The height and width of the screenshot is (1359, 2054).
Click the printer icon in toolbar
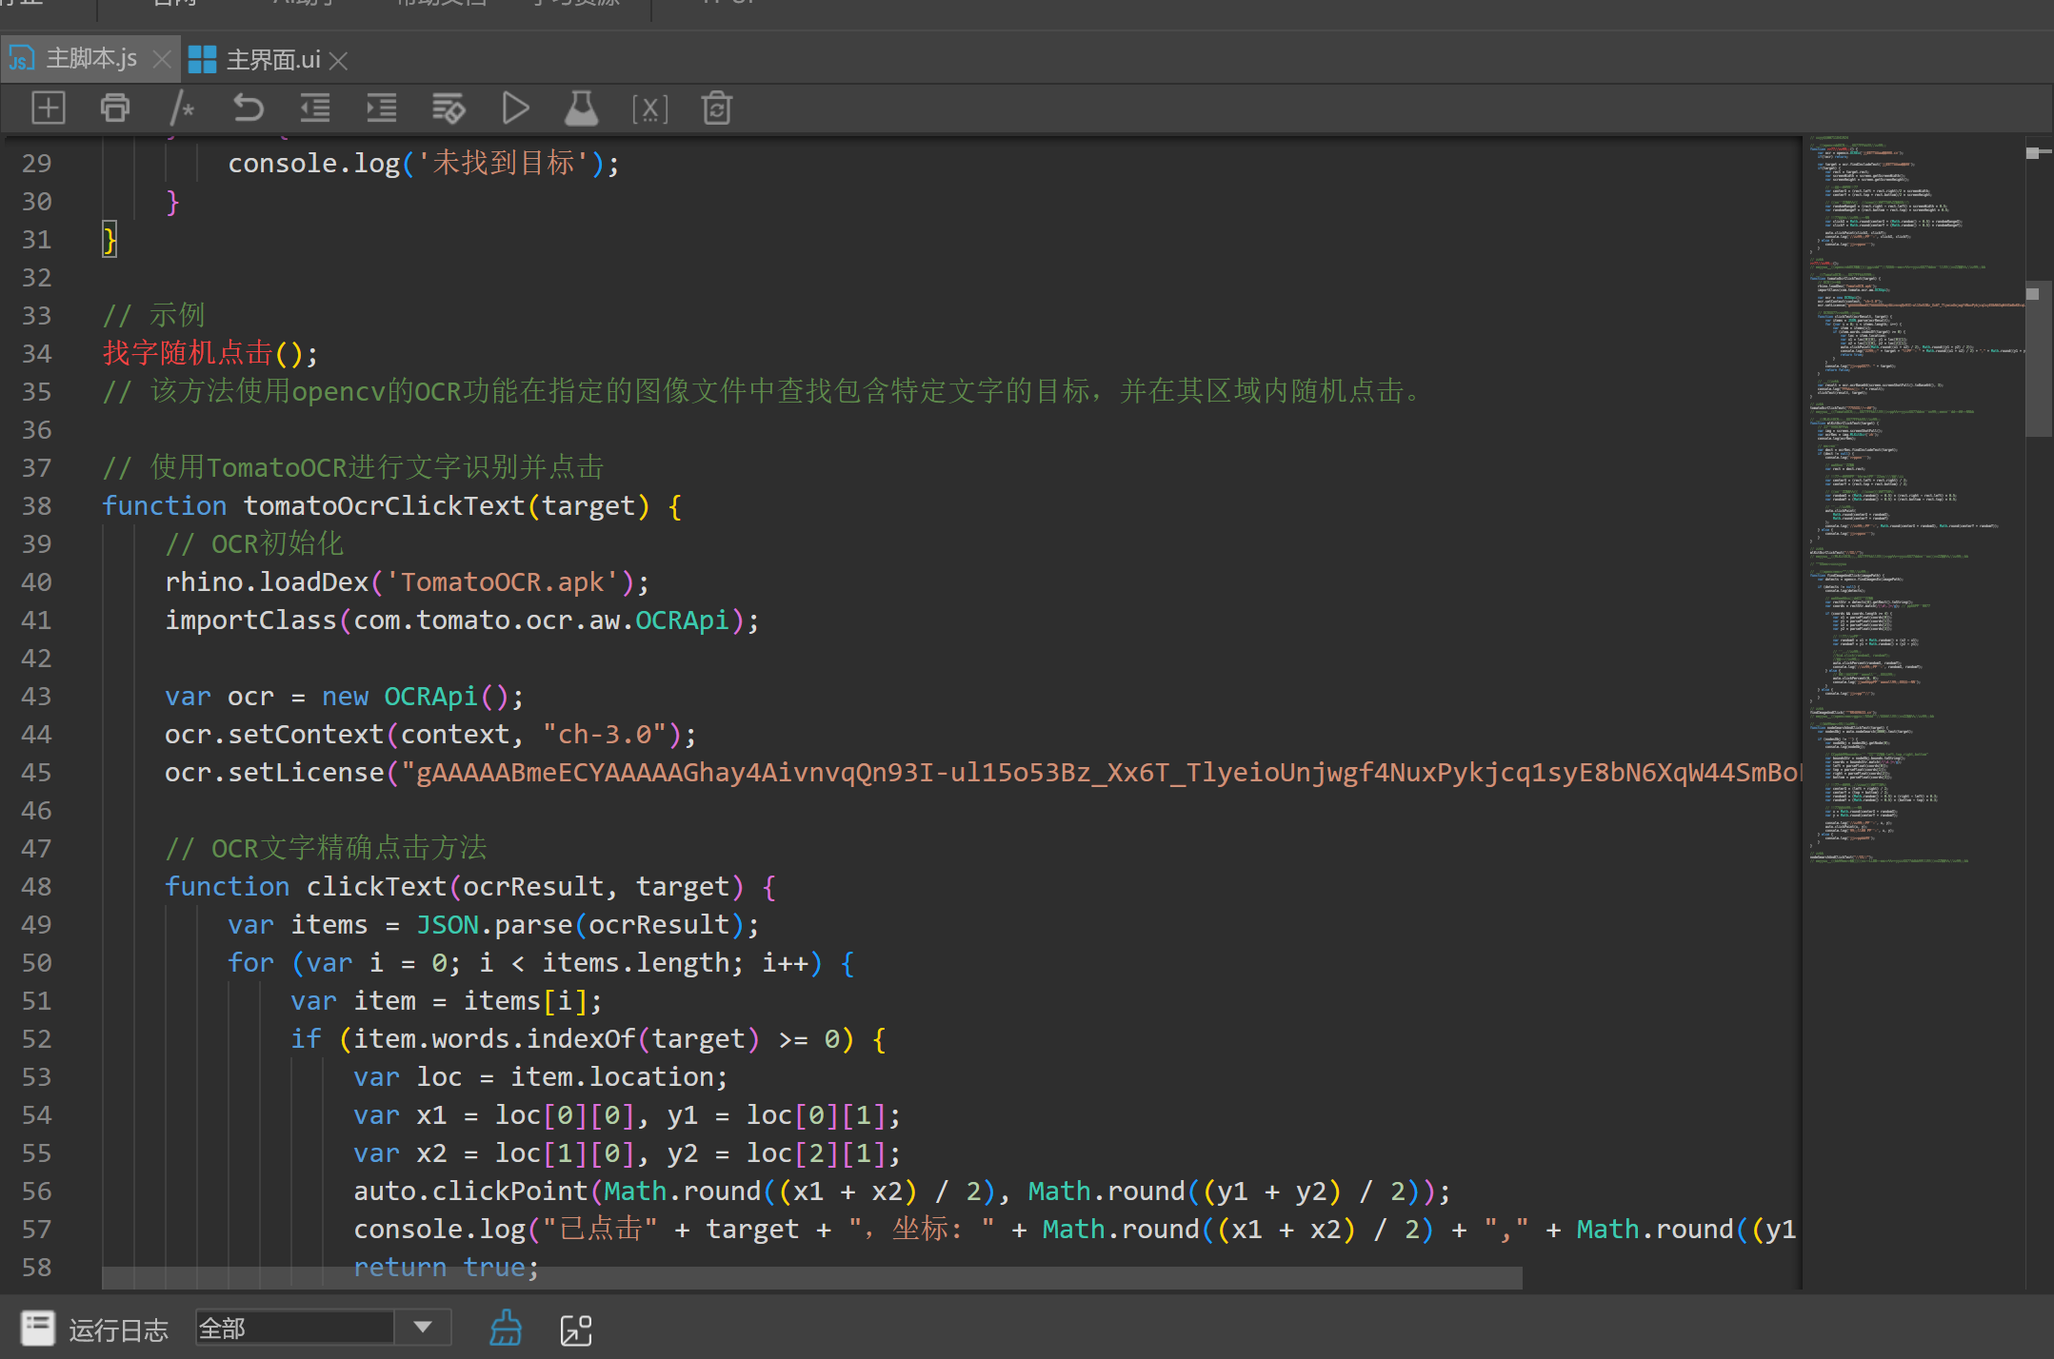click(115, 108)
